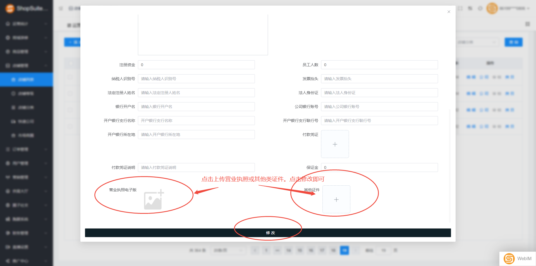Click the plus box to upload 其他证件
Viewport: 536px width, 266px height.
[x=336, y=199]
